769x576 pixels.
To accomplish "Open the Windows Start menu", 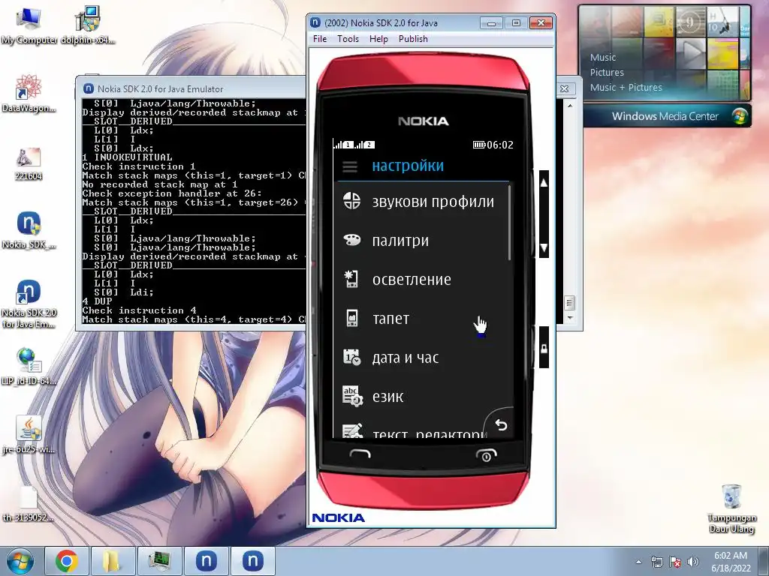I will pos(20,561).
